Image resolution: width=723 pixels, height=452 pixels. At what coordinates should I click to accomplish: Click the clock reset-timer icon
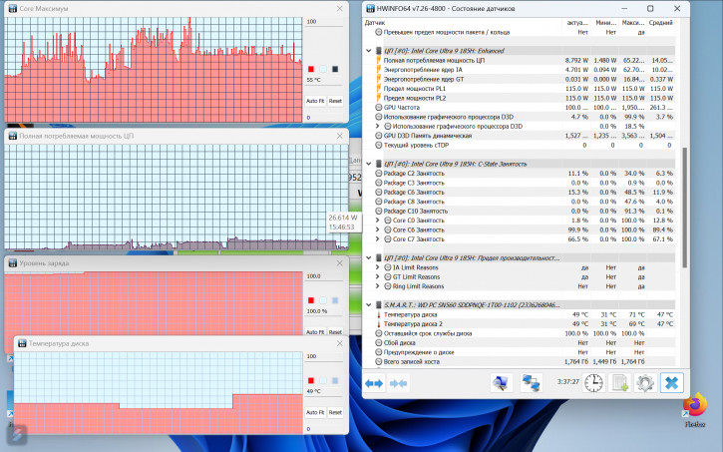coord(594,383)
